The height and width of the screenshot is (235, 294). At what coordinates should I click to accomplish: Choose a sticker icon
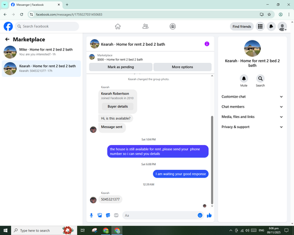108,216
